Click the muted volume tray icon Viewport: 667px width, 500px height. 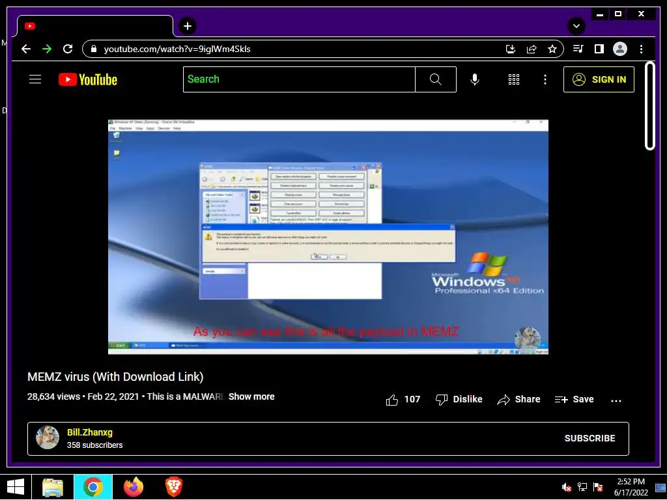(x=566, y=487)
